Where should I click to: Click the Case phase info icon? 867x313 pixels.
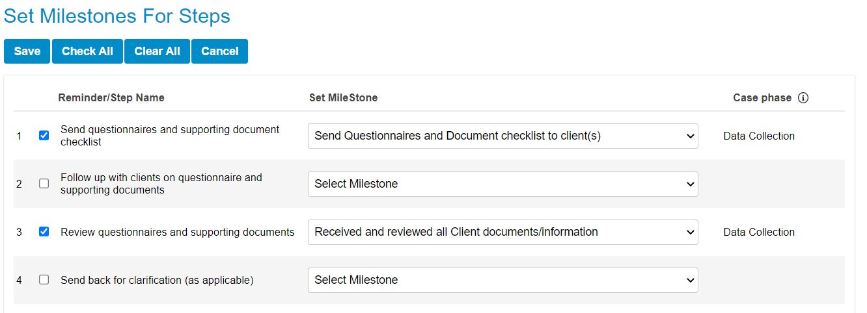click(x=803, y=98)
